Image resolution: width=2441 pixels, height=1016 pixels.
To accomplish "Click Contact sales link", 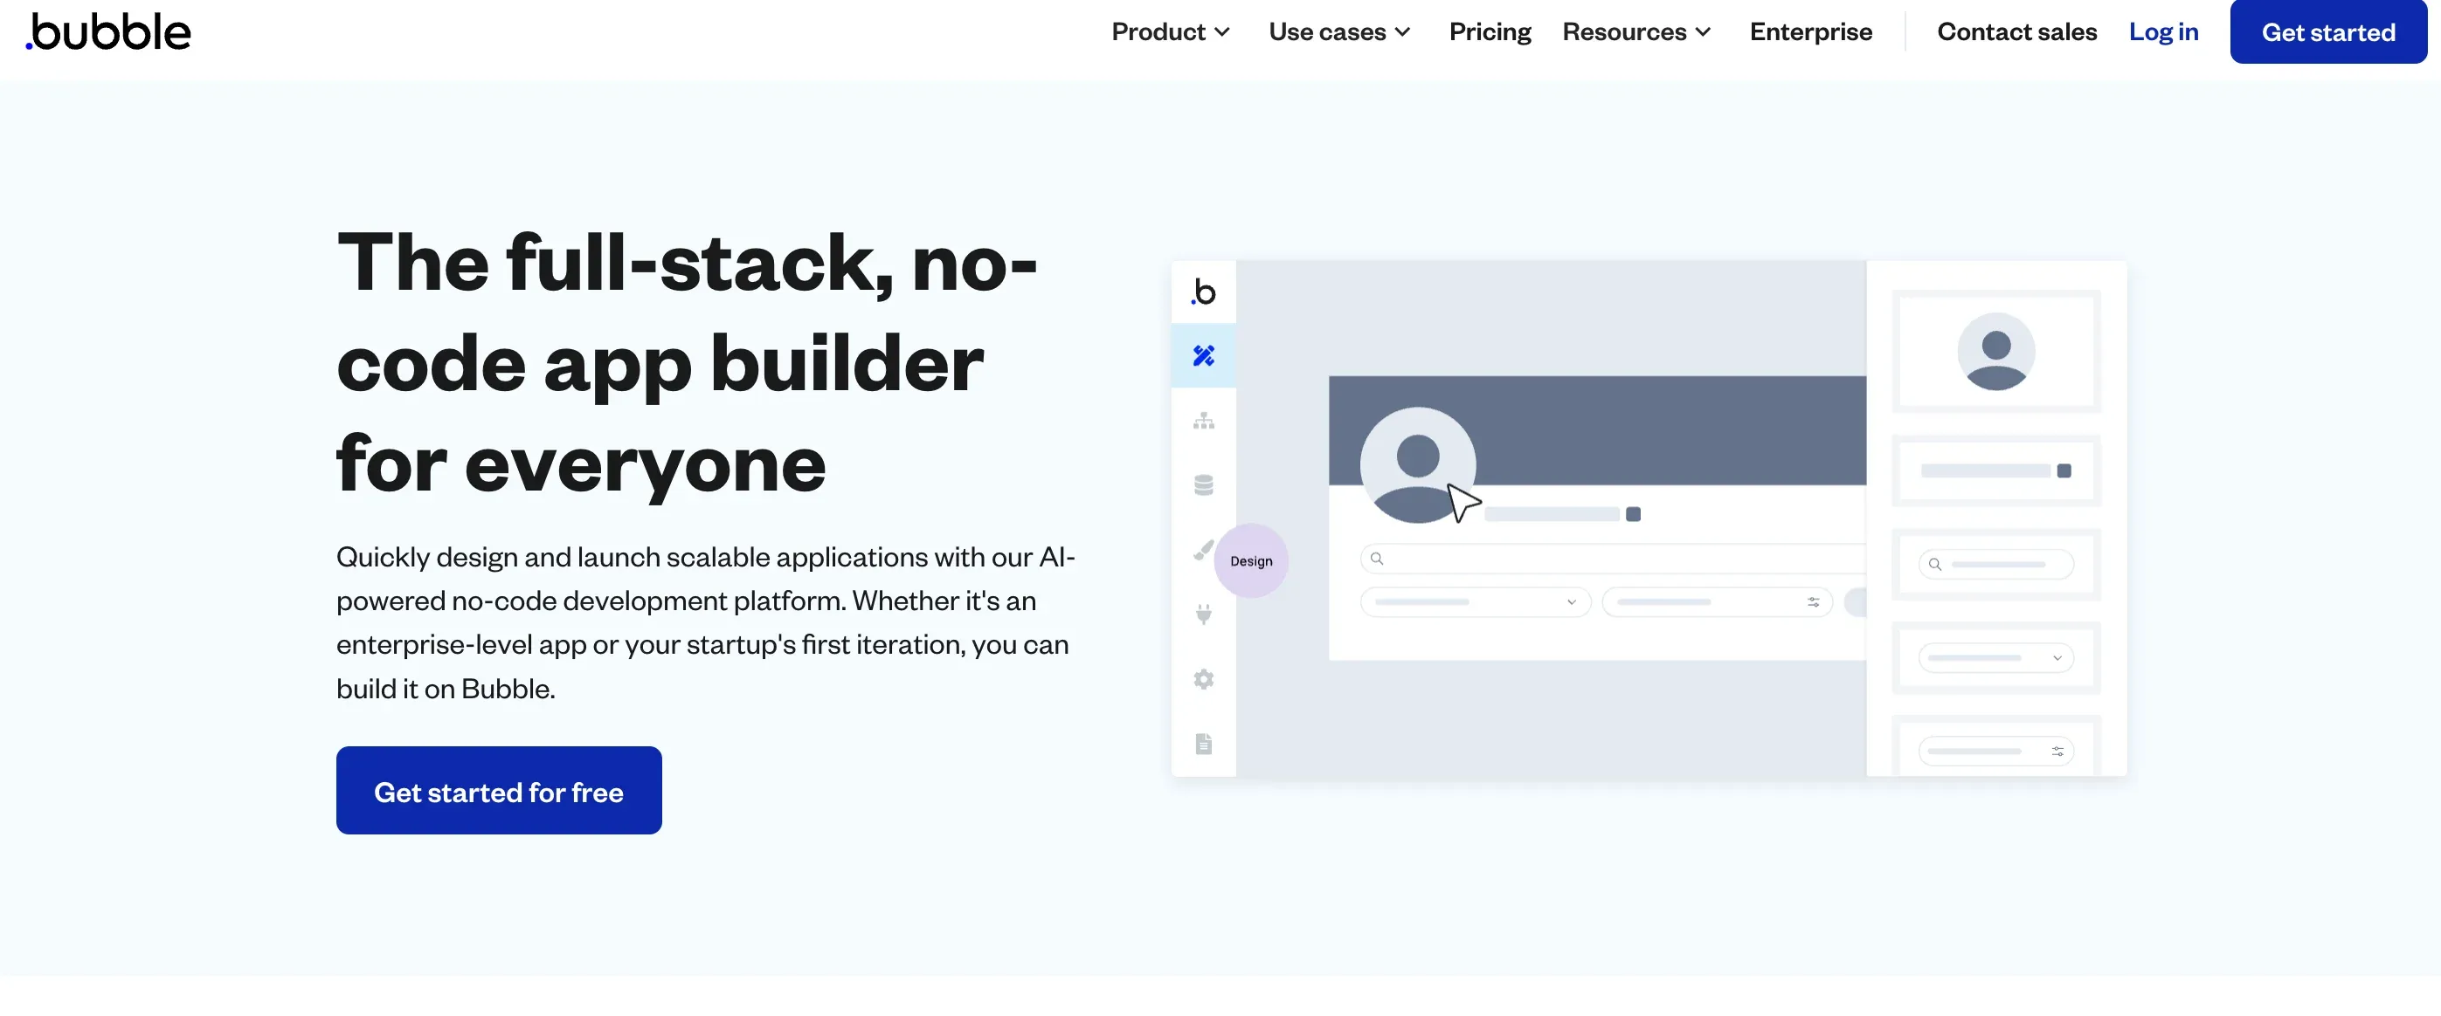I will pos(2016,32).
